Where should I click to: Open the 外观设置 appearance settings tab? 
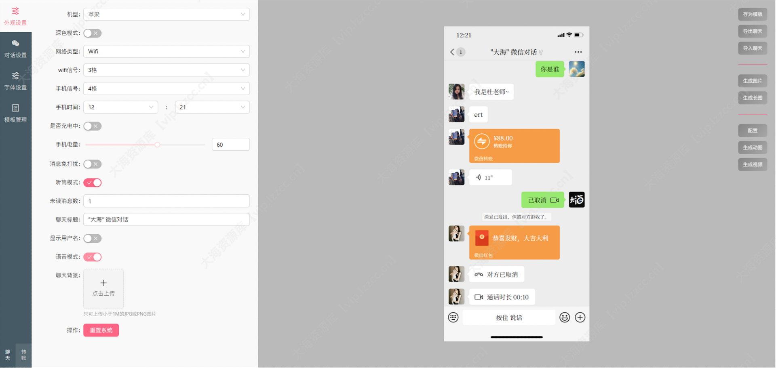point(15,16)
